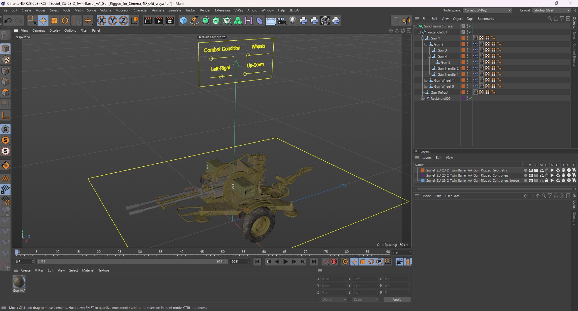Viewport: 578px width, 311px height.
Task: Click Gun_MA material thumbnail
Action: pos(19,281)
